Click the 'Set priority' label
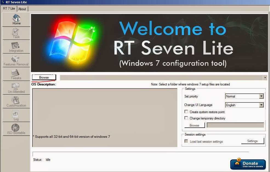Viewport: 270px width, 172px height. (x=191, y=96)
